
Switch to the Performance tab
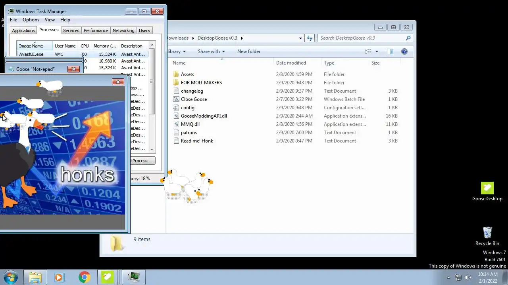pyautogui.click(x=96, y=30)
